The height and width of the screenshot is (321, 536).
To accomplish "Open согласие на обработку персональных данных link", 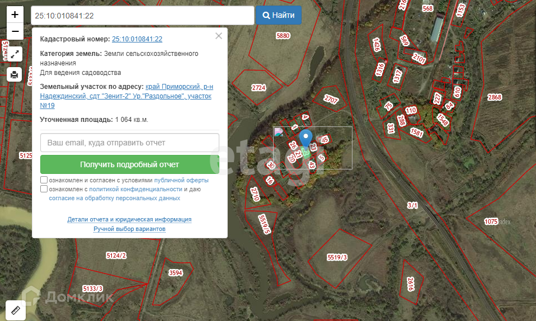I will pyautogui.click(x=115, y=198).
